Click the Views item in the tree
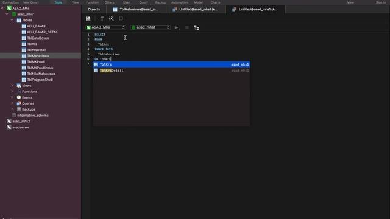Viewport: 390px width, 219px height. pyautogui.click(x=27, y=86)
